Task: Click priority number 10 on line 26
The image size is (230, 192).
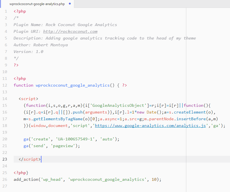Action: (154, 179)
